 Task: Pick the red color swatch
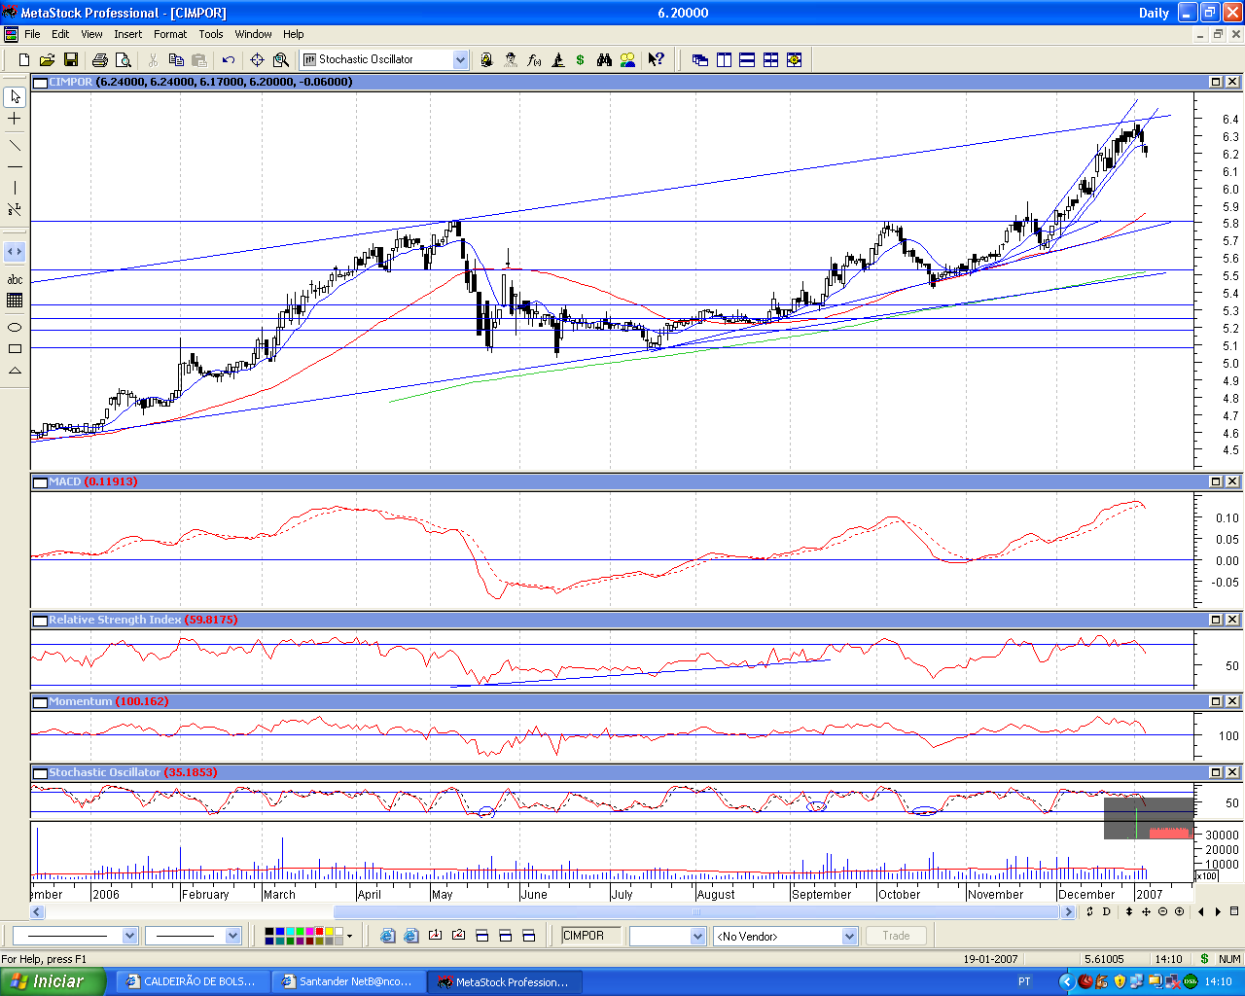click(x=319, y=932)
